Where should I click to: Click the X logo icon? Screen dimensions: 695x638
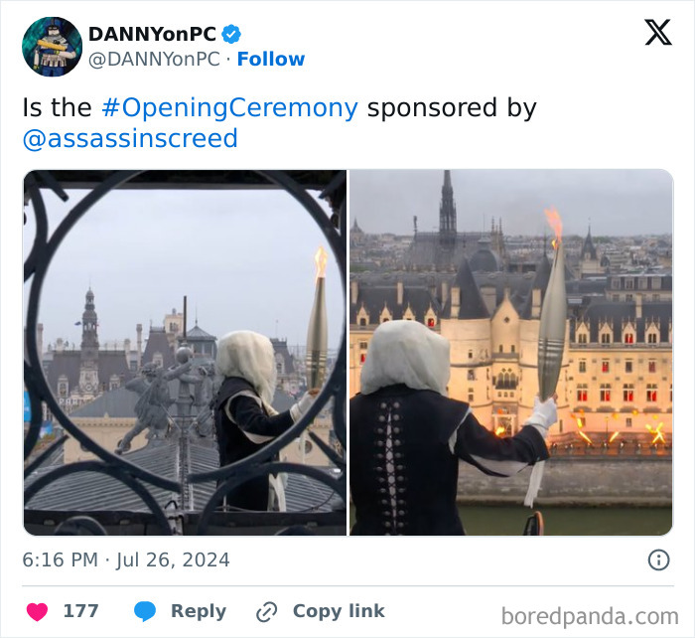click(x=658, y=32)
